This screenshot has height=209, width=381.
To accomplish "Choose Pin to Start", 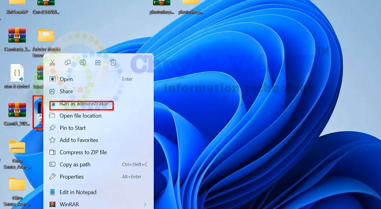I will point(99,128).
